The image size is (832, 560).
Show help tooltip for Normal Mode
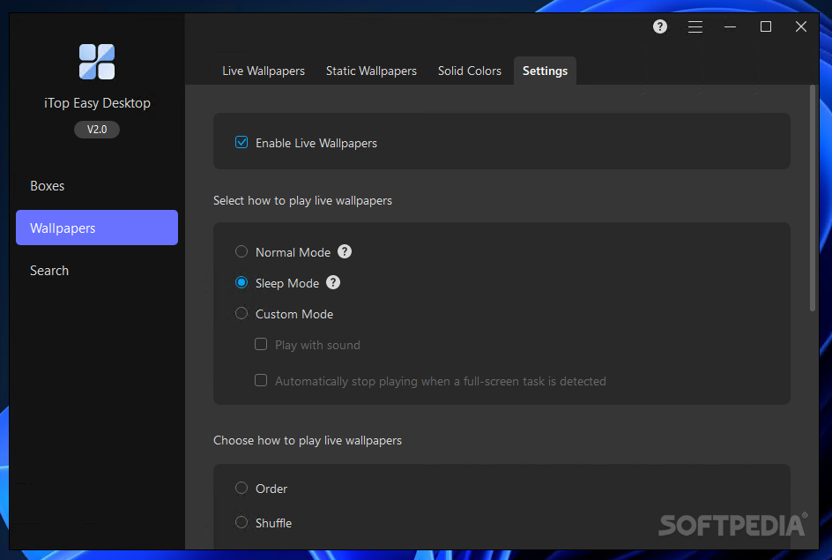(345, 251)
